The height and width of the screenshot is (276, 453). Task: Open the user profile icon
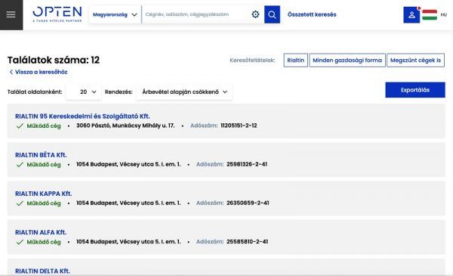coord(411,15)
